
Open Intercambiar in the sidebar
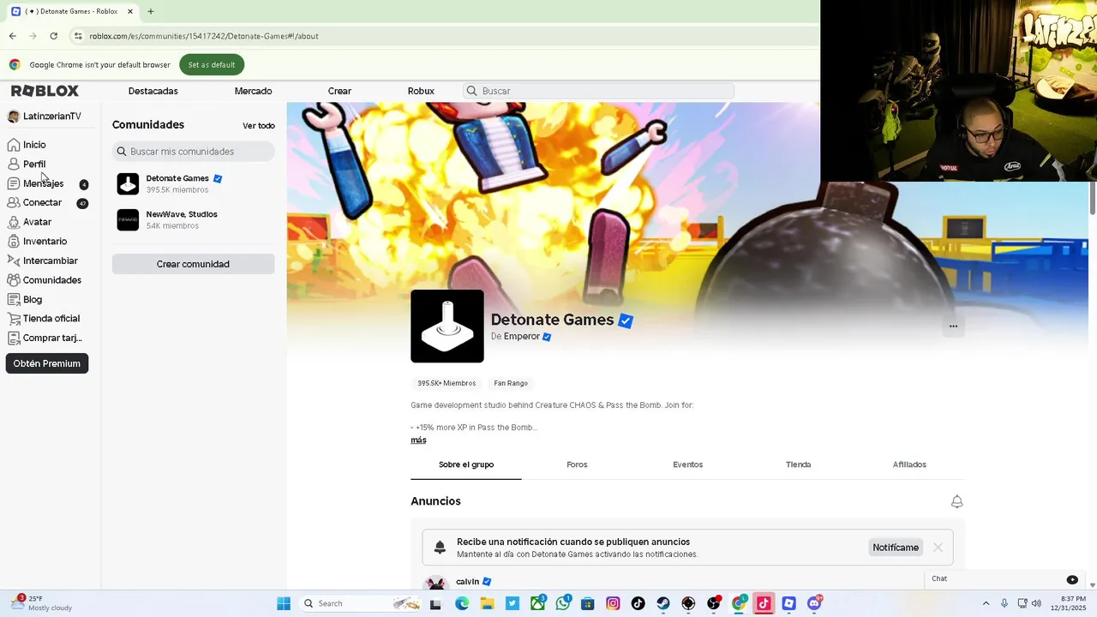coord(42,261)
